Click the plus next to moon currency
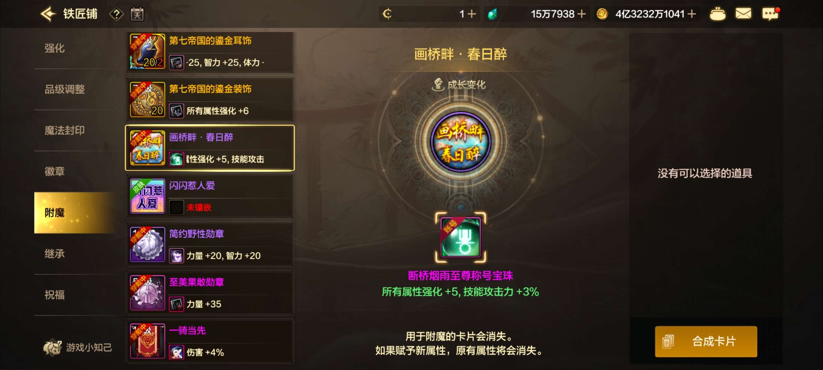 pyautogui.click(x=472, y=14)
